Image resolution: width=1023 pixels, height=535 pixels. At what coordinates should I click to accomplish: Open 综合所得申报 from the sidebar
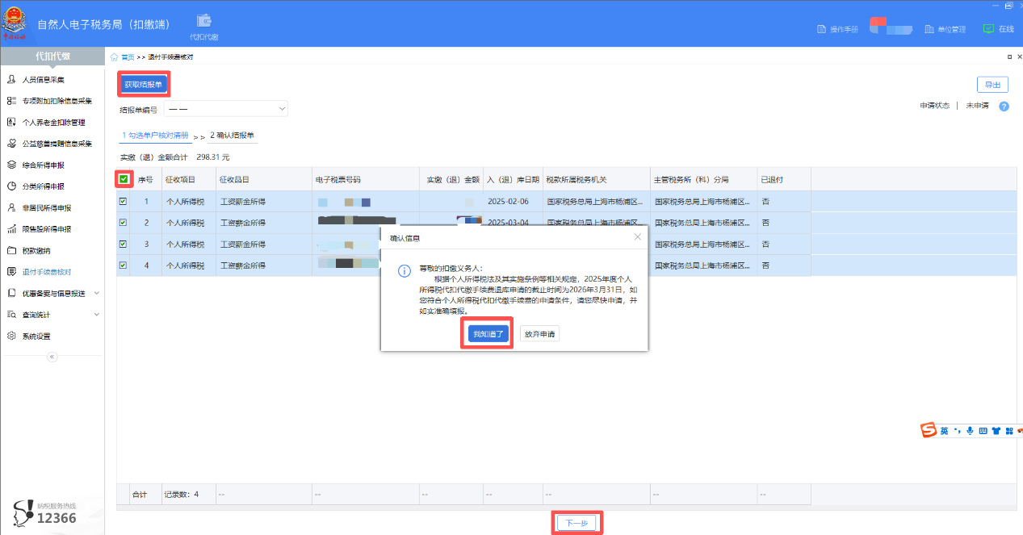(43, 165)
